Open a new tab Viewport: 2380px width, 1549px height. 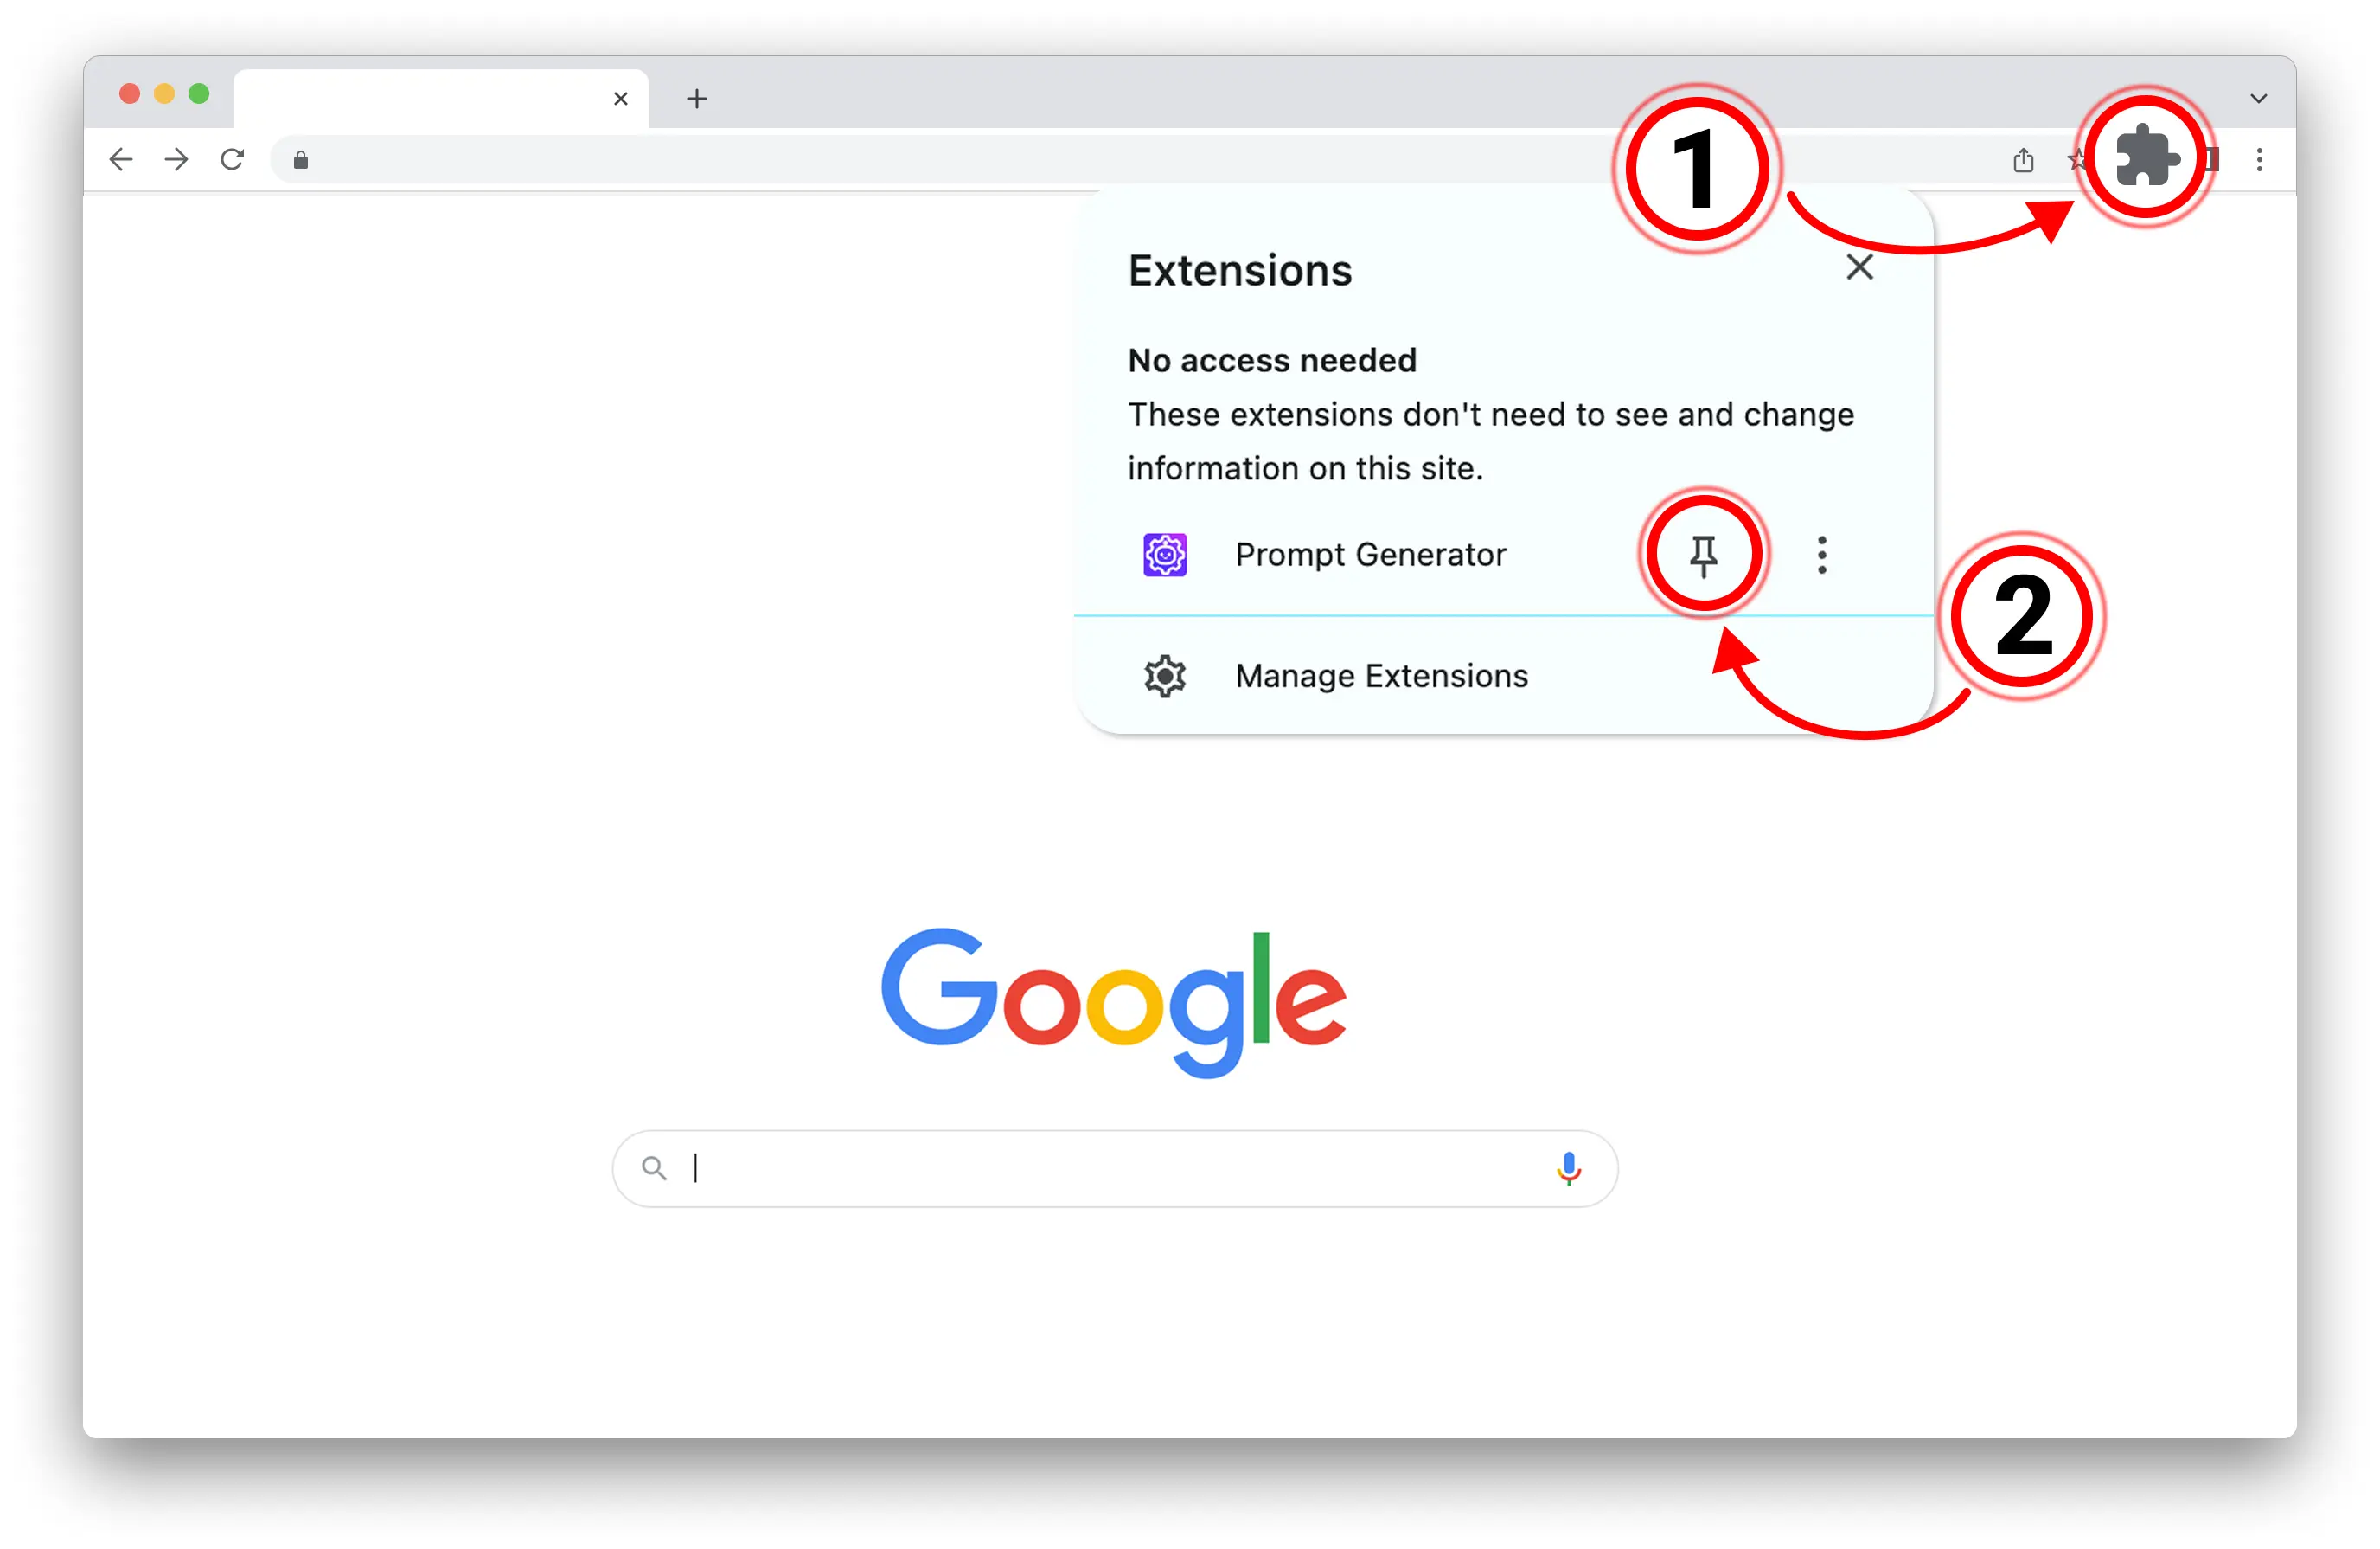click(x=697, y=98)
